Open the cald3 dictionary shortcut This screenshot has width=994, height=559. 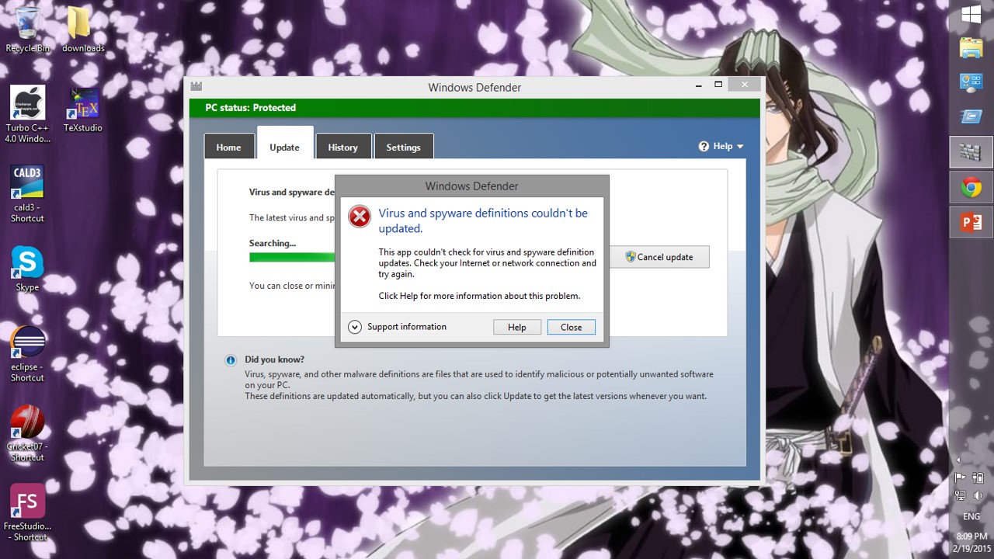click(27, 184)
